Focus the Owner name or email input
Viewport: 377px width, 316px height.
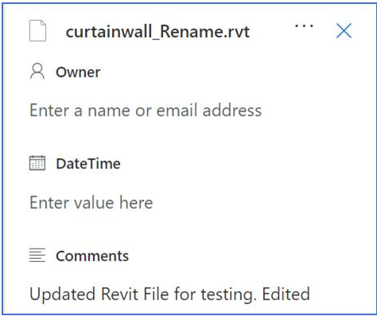146,110
